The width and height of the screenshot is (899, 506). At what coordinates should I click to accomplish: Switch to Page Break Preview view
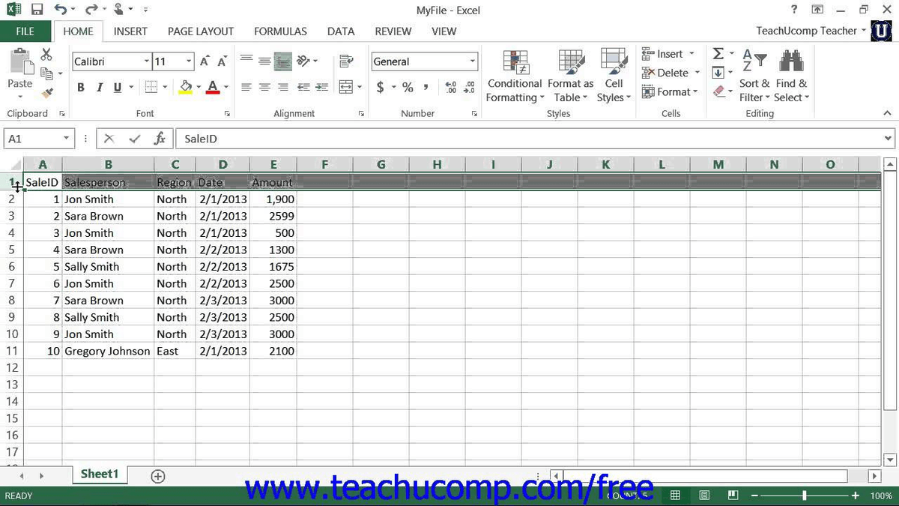(733, 496)
